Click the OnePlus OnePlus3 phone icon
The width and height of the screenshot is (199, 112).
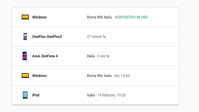click(25, 36)
